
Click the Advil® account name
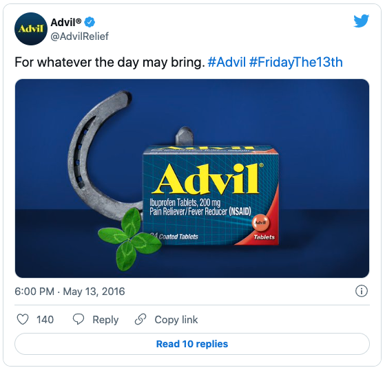coord(66,23)
